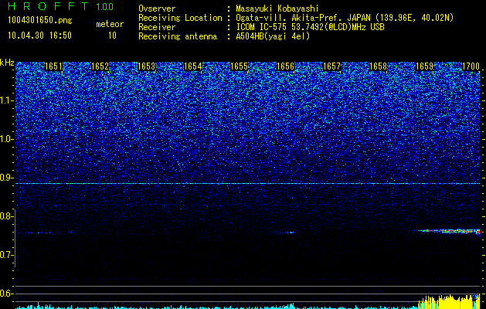
Task: Click the 1659 time marker
Action: tap(425, 66)
